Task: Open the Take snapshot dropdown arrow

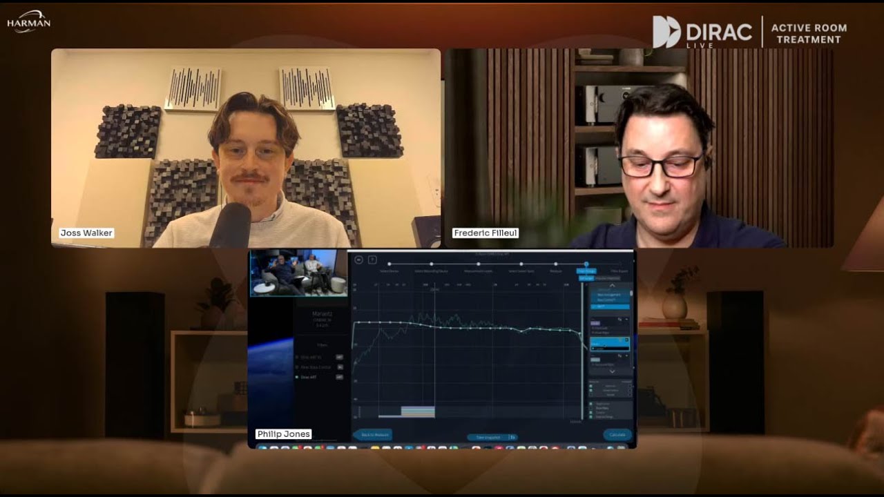Action: [513, 438]
